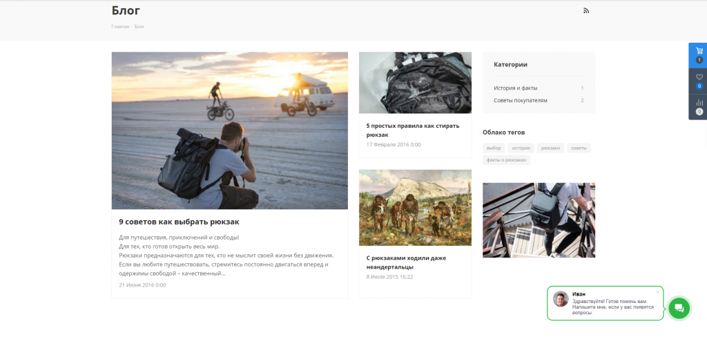Click the выбор tag
707x339 pixels.
(494, 148)
